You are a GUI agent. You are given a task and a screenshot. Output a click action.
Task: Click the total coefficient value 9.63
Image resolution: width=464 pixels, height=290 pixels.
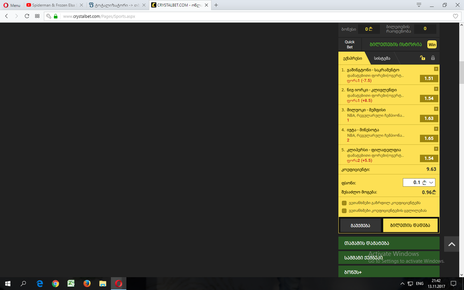431,169
